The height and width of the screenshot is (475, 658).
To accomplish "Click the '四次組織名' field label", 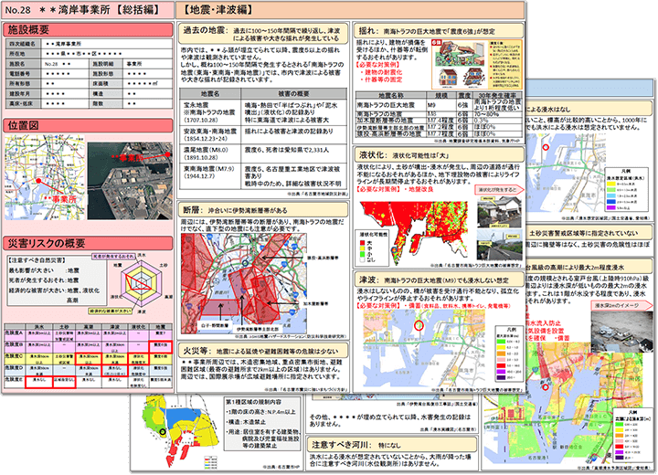I will pos(23,44).
